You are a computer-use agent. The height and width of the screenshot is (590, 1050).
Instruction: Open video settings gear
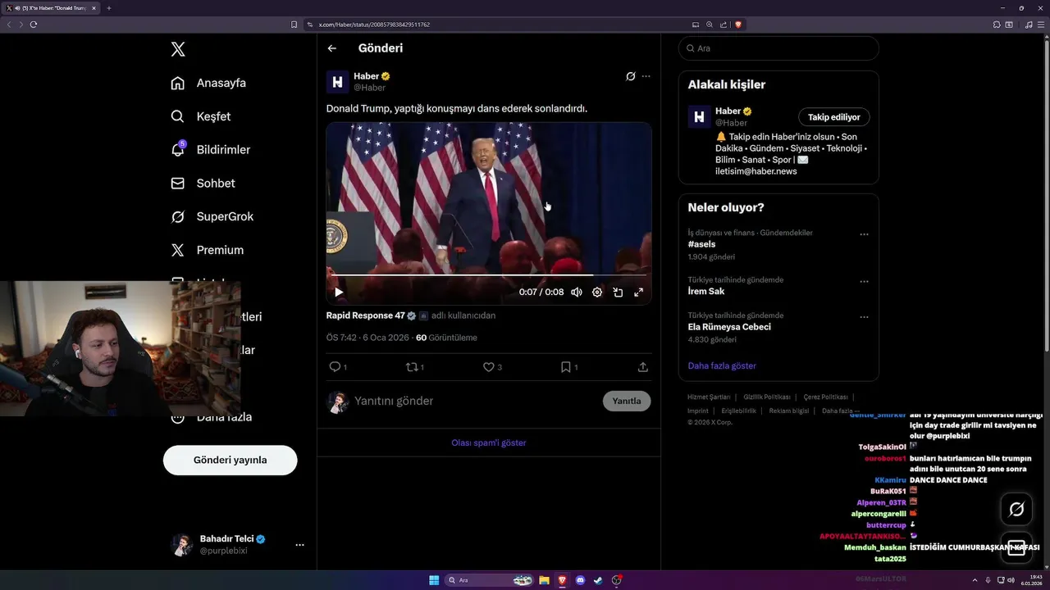click(x=597, y=292)
